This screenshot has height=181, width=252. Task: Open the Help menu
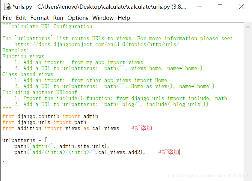tap(124, 18)
